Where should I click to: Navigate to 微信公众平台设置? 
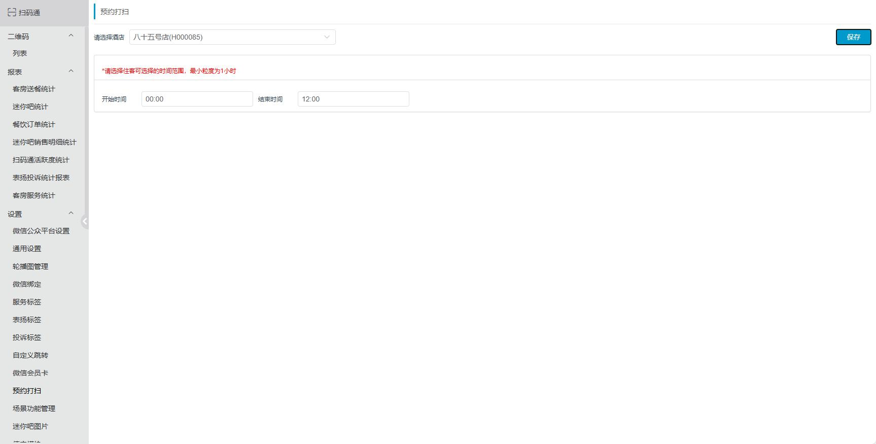41,231
